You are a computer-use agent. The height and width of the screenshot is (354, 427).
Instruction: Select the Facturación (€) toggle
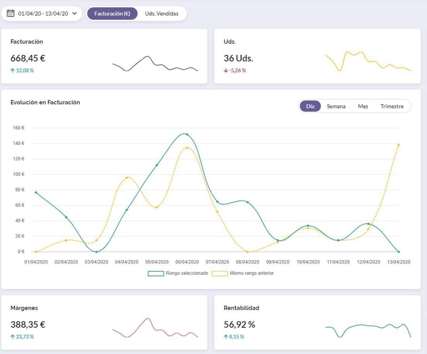[112, 14]
